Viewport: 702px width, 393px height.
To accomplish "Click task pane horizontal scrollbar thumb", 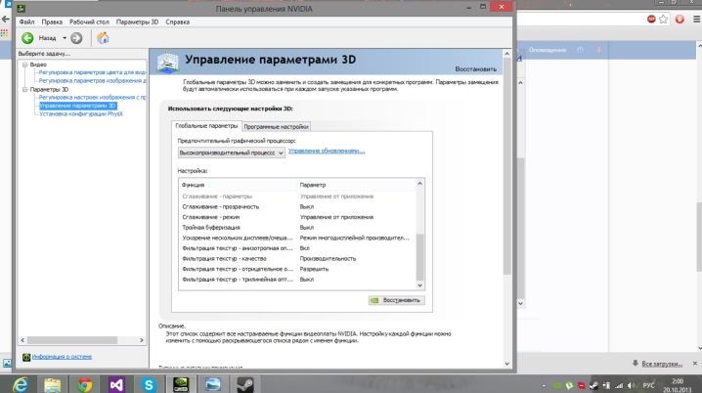I will tap(72, 340).
